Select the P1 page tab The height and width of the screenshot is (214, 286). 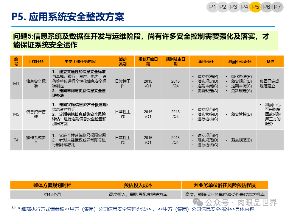tap(212, 7)
